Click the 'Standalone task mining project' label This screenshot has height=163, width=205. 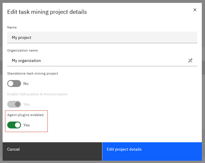tap(33, 73)
